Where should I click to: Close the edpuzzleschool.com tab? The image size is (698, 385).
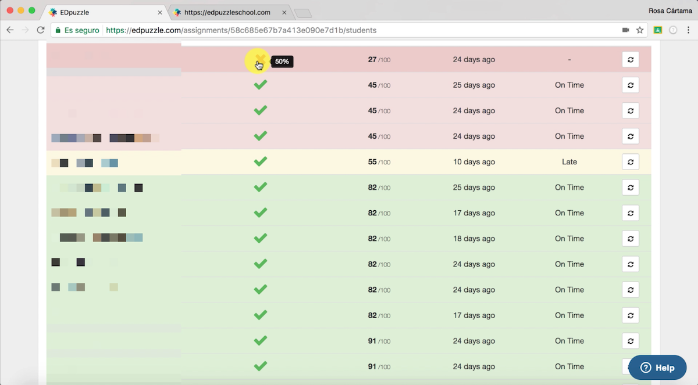(x=284, y=12)
